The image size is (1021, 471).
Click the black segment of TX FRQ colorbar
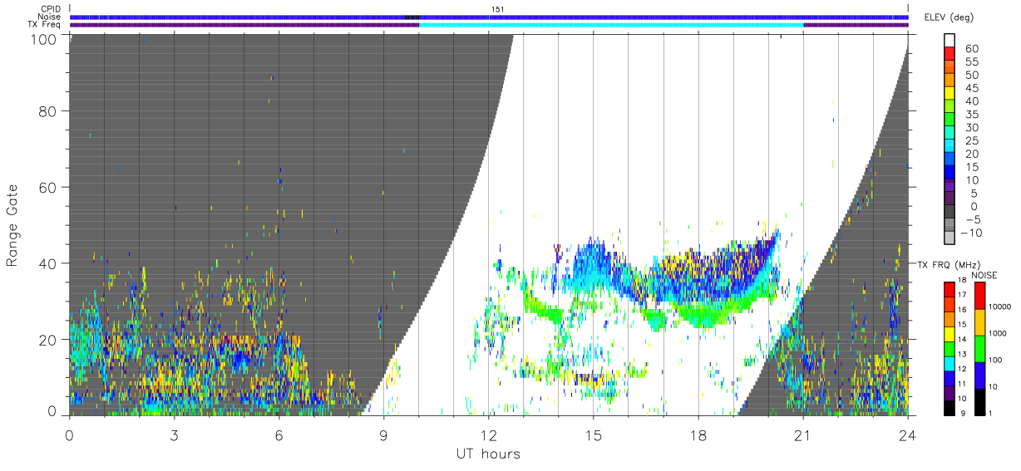(x=949, y=409)
